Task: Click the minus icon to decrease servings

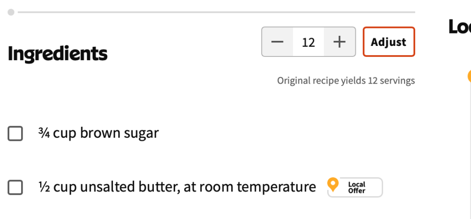Action: point(277,42)
